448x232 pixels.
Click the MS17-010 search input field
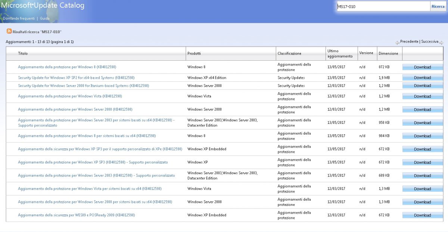383,6
